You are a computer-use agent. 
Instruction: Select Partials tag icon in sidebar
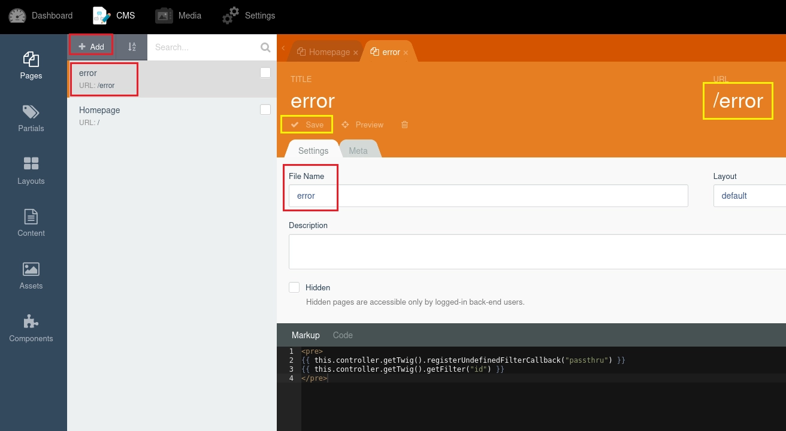31,112
